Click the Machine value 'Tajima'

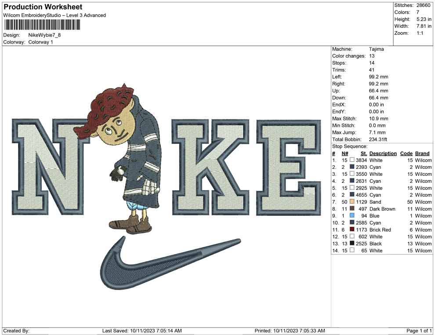pyautogui.click(x=376, y=49)
